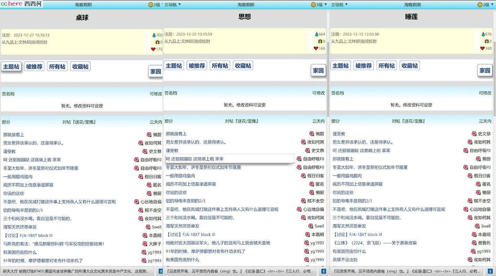496x276 pixels.
Task: Click flower icon beside 贼不走空 in 思想 panel
Action: pos(303,201)
